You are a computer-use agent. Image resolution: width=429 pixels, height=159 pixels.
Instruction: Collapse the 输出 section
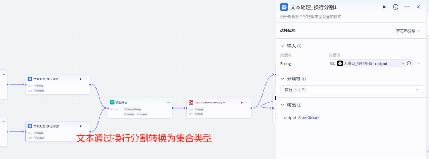283,105
